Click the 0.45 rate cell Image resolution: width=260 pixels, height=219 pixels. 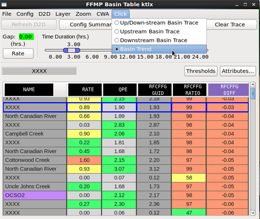click(x=84, y=151)
